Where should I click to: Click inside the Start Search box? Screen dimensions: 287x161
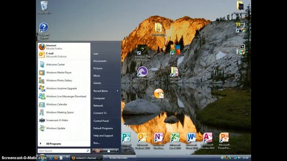coord(64,151)
